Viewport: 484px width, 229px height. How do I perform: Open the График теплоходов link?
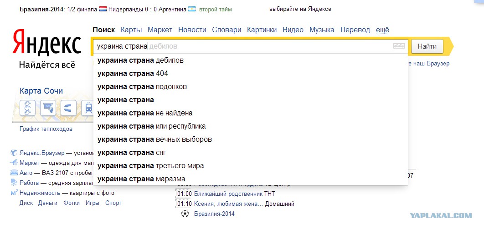click(x=46, y=129)
